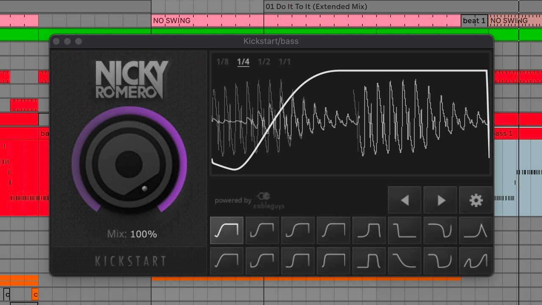Click the volume curve waveform display

pos(350,114)
